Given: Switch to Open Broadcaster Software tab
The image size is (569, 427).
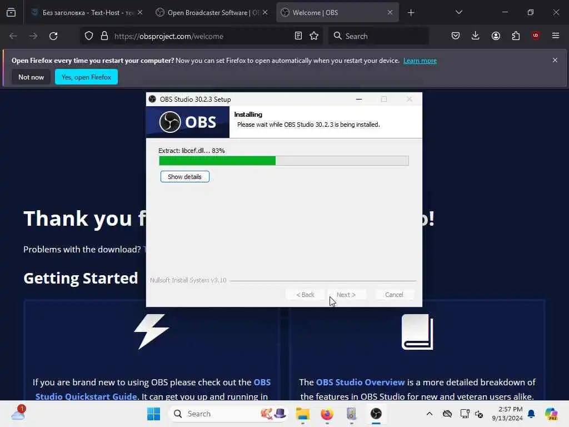Looking at the screenshot, I should coord(213,13).
